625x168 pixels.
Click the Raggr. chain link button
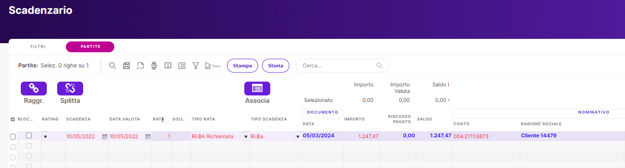coord(34,89)
